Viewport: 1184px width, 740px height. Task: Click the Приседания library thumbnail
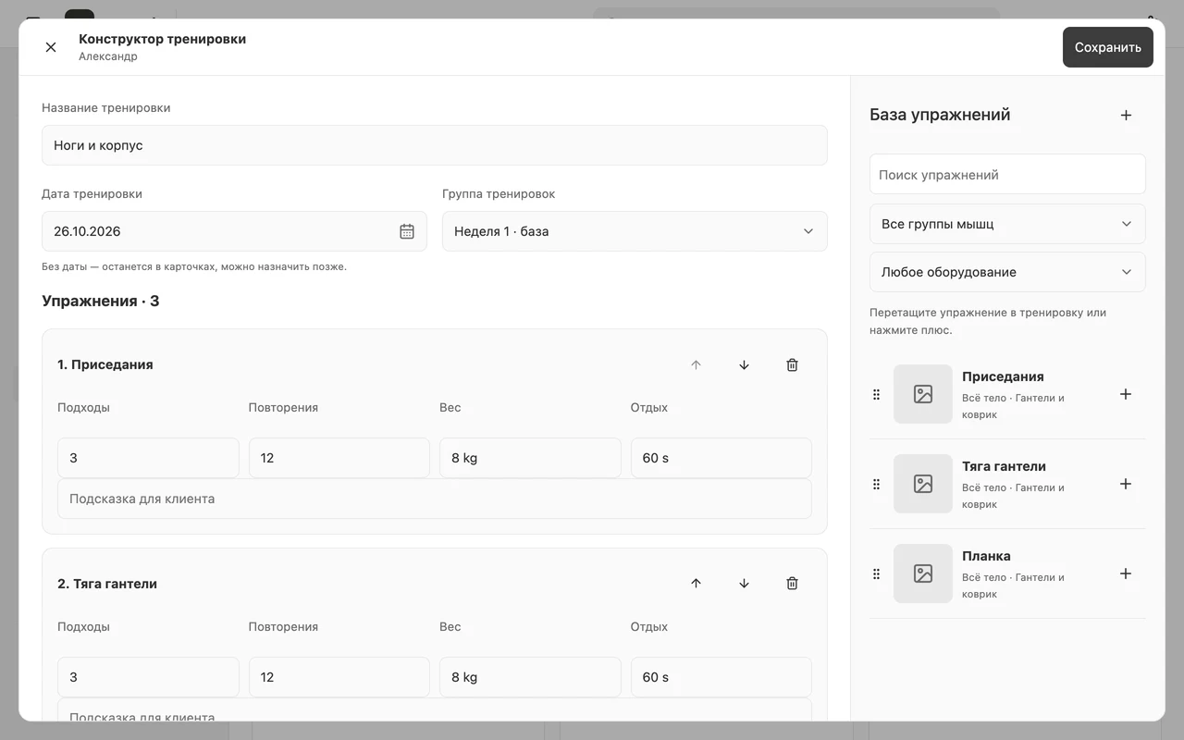[x=922, y=394]
